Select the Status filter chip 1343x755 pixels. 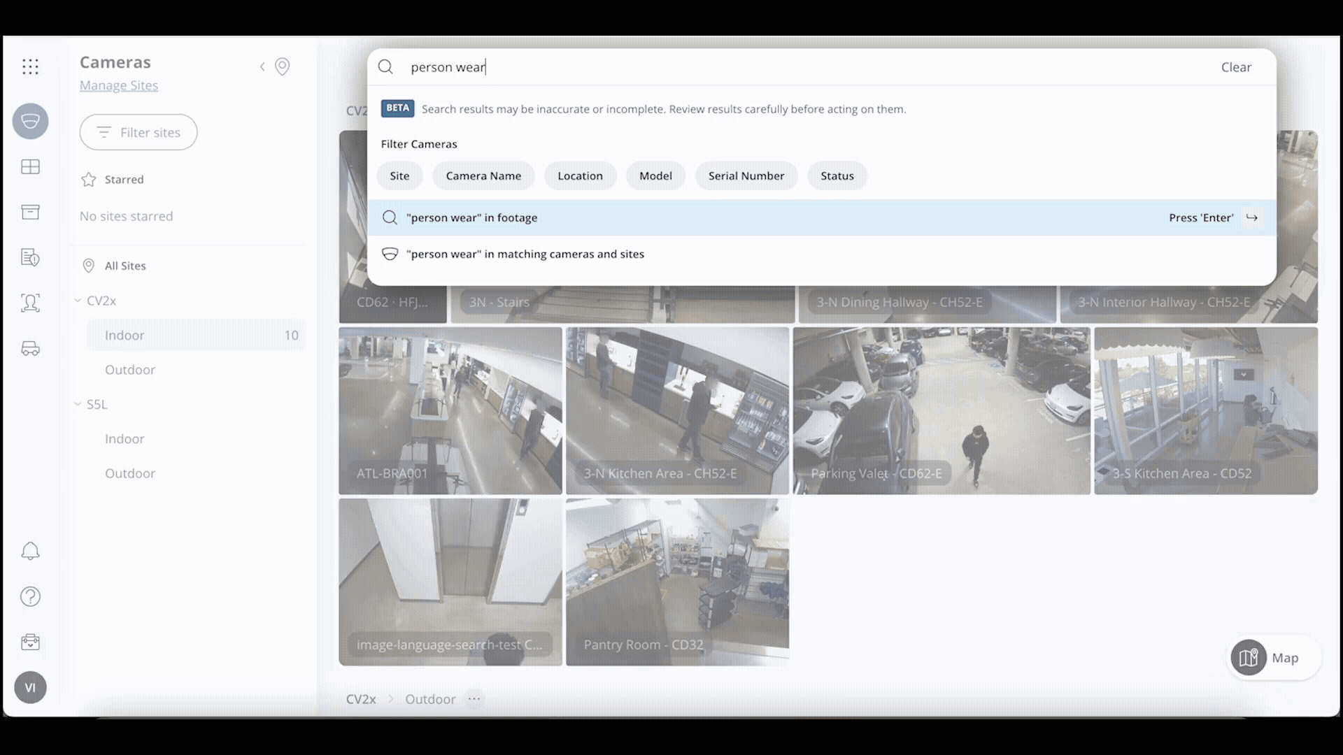[837, 175]
